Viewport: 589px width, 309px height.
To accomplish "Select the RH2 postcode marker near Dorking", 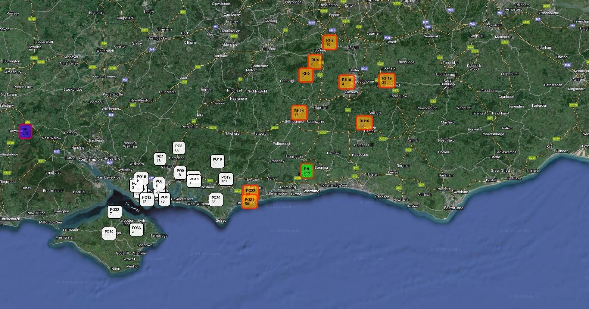I will tap(330, 42).
